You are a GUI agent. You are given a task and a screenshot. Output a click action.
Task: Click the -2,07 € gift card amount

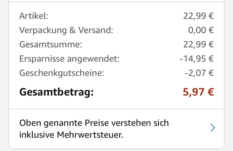point(199,73)
